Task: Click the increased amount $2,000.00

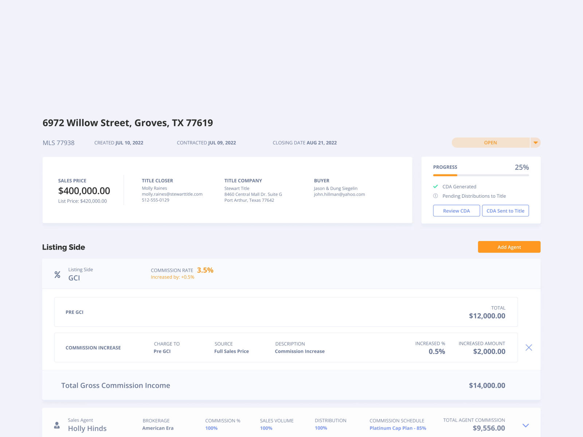Action: [489, 351]
